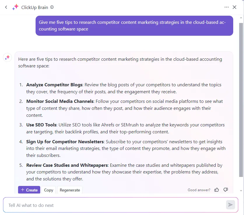Go back using the left chevron arrow
Screen dimensions: 244x215
click(6, 7)
